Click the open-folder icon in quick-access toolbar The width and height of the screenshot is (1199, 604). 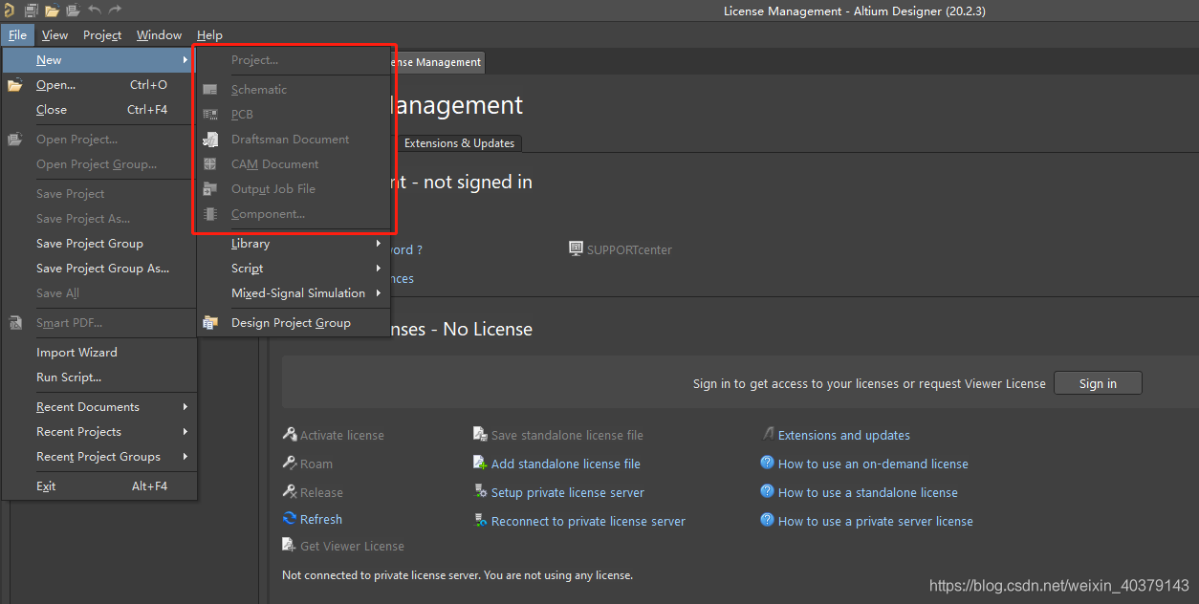click(x=52, y=11)
